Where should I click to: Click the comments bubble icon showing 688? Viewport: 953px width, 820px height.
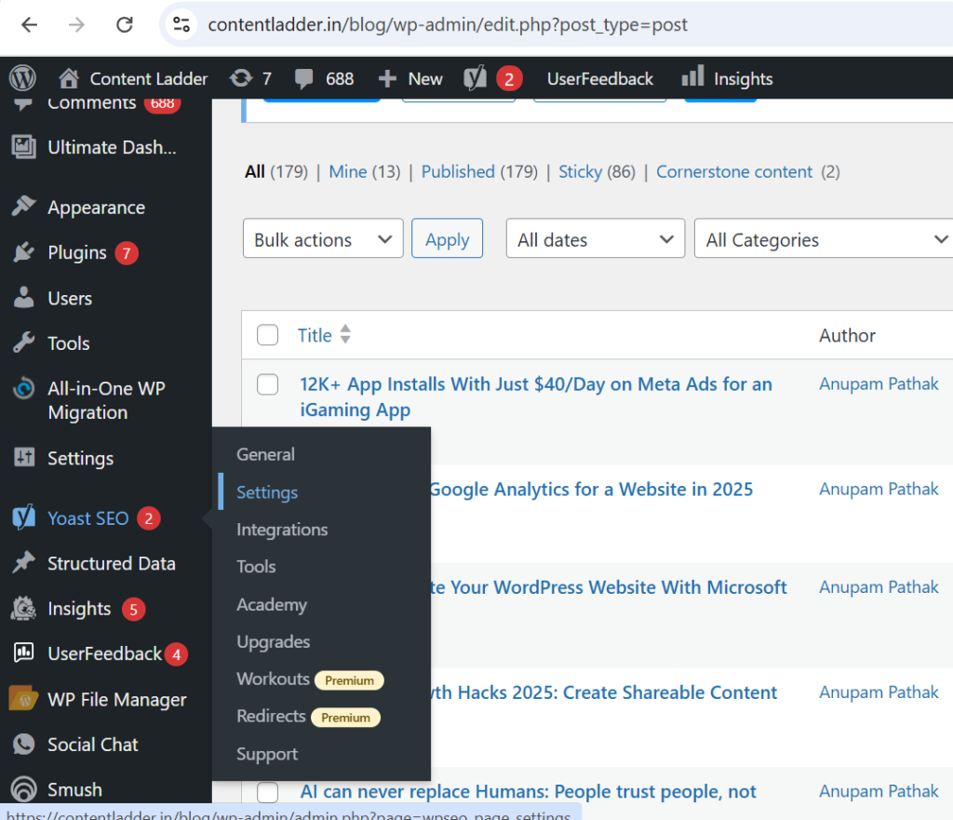[304, 79]
